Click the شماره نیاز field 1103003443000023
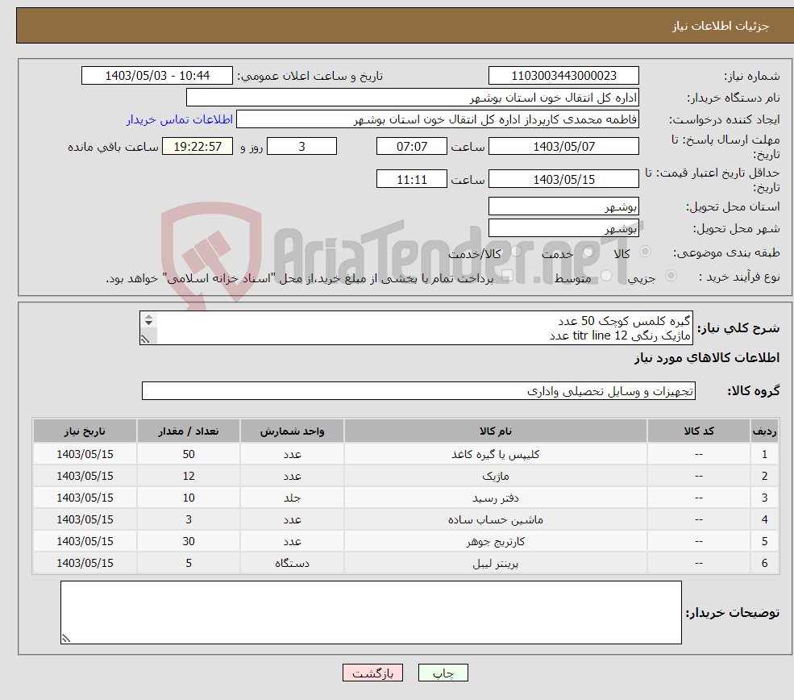This screenshot has width=794, height=700. (x=563, y=76)
